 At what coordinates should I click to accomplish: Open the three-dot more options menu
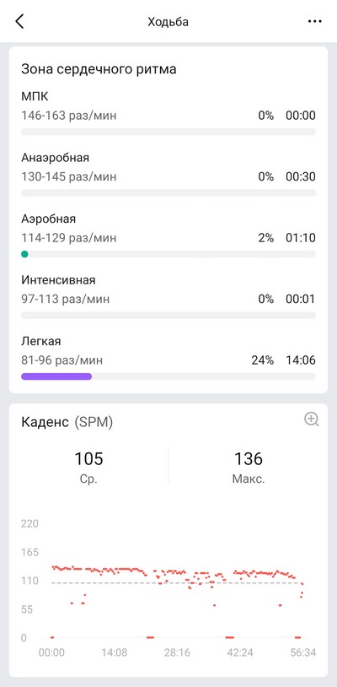pos(315,21)
